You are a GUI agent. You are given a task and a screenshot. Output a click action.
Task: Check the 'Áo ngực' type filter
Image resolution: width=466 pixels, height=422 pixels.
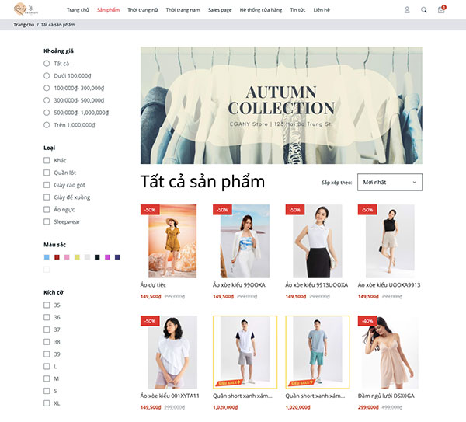47,209
